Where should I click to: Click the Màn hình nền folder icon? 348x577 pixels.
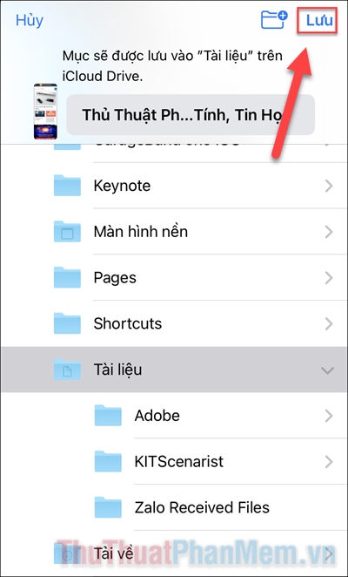(67, 232)
